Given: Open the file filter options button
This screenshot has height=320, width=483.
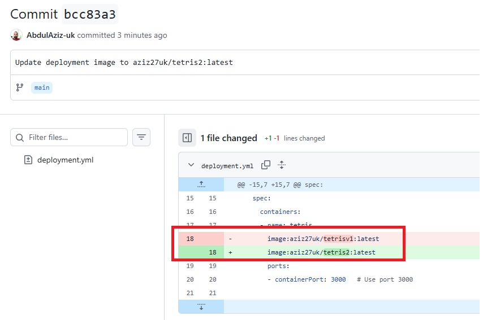Looking at the screenshot, I should pyautogui.click(x=141, y=137).
